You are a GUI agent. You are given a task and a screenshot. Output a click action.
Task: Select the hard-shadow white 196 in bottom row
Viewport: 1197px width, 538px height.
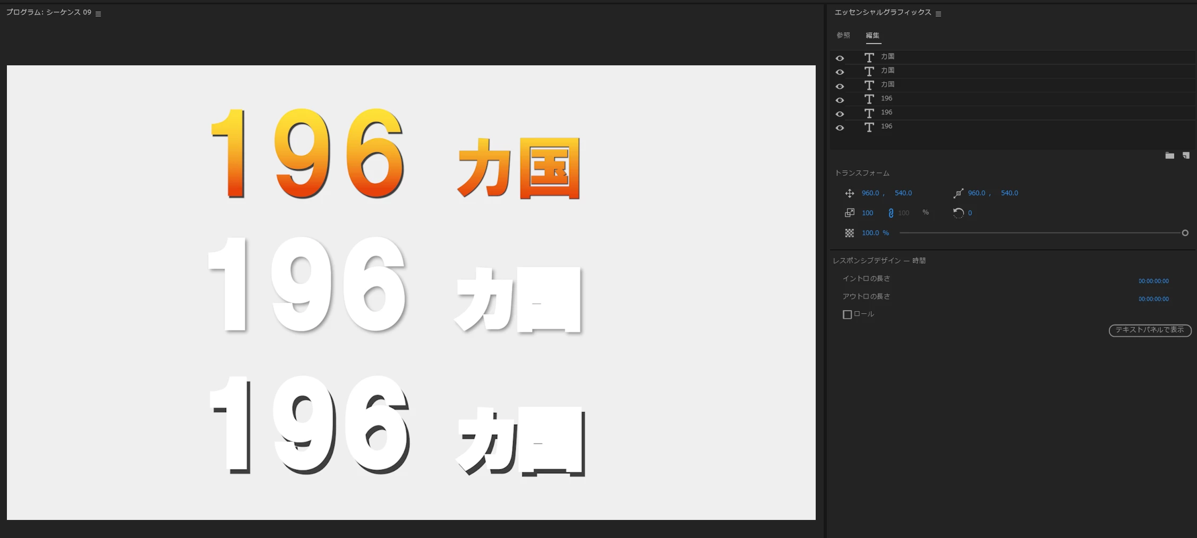pyautogui.click(x=309, y=425)
